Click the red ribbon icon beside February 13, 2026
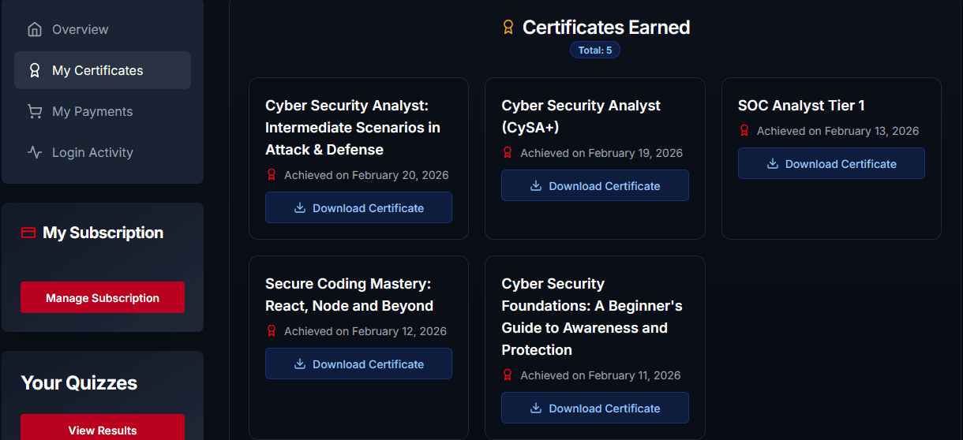Image resolution: width=963 pixels, height=440 pixels. [x=744, y=131]
